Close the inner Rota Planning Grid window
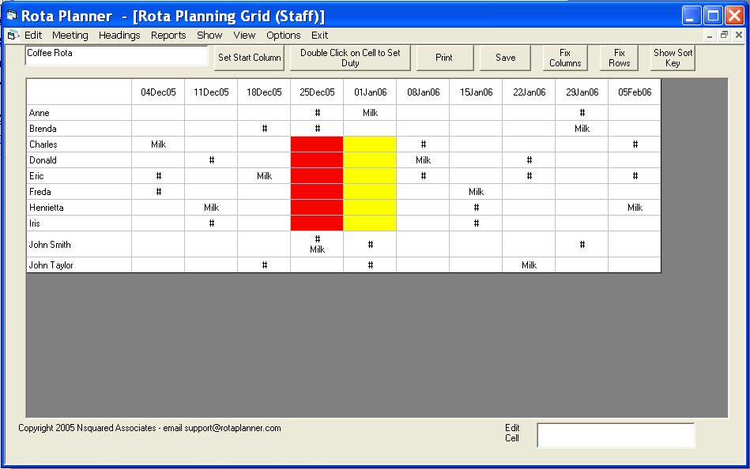This screenshot has width=750, height=469. pyautogui.click(x=739, y=35)
